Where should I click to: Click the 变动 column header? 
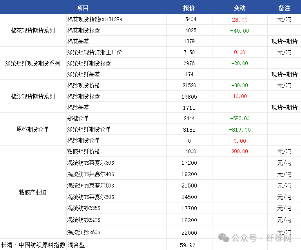coord(239,8)
